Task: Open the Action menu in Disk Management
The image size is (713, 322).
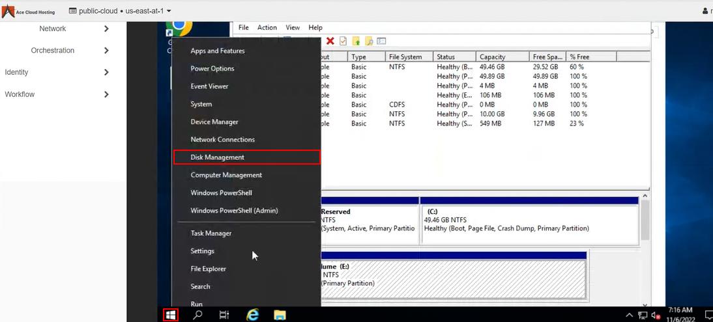Action: [x=267, y=28]
